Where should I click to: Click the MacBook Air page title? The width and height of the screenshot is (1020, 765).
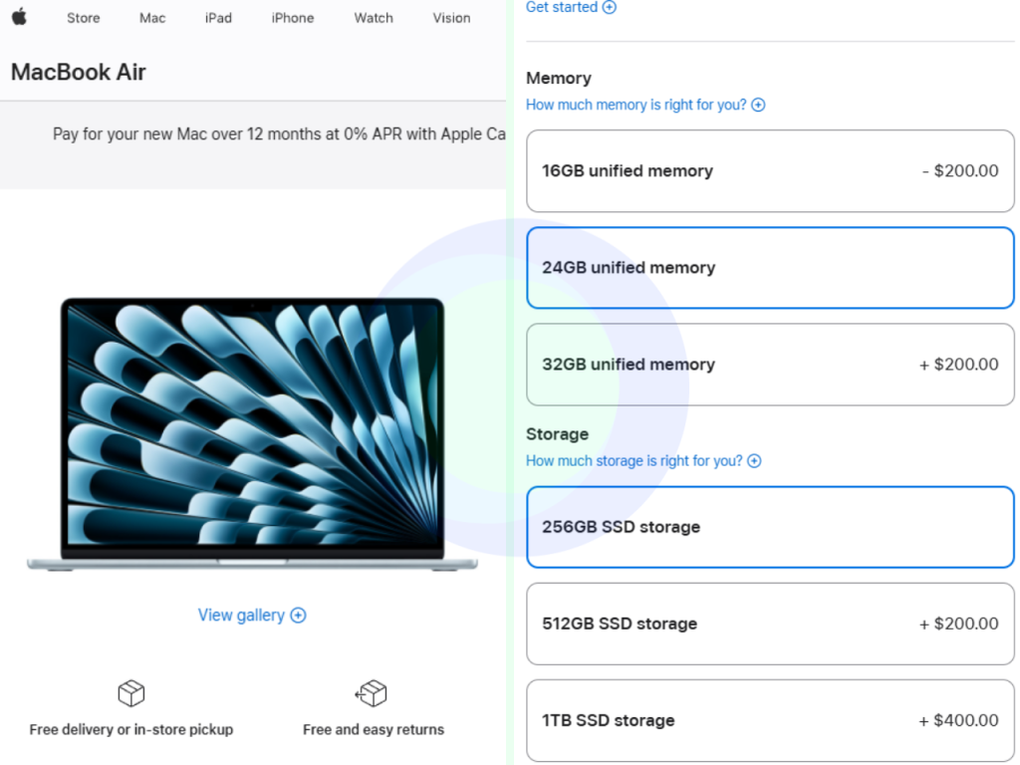click(79, 72)
